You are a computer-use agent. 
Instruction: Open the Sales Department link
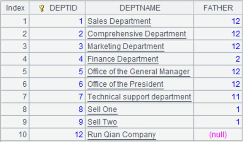pyautogui.click(x=119, y=21)
